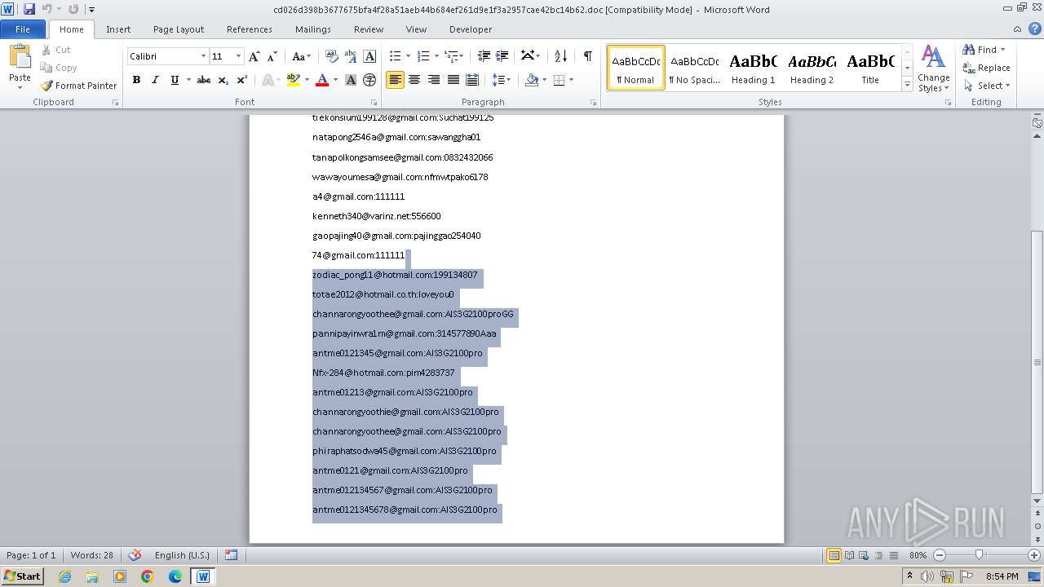Click the Cut command

pyautogui.click(x=55, y=50)
